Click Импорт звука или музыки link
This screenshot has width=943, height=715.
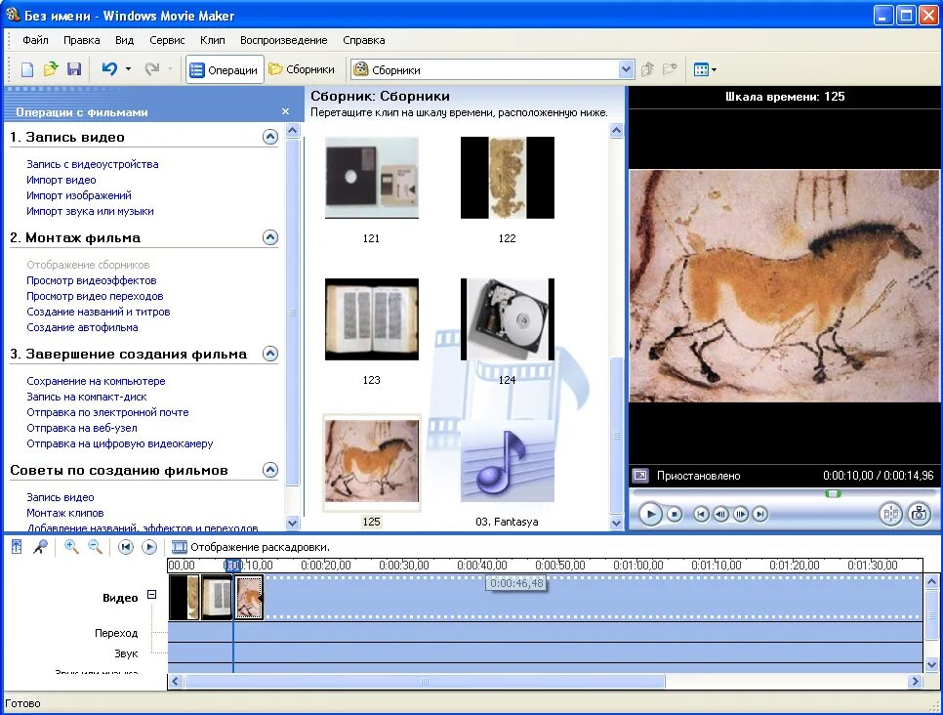(90, 211)
